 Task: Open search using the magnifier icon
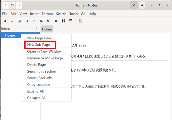tap(142, 5)
